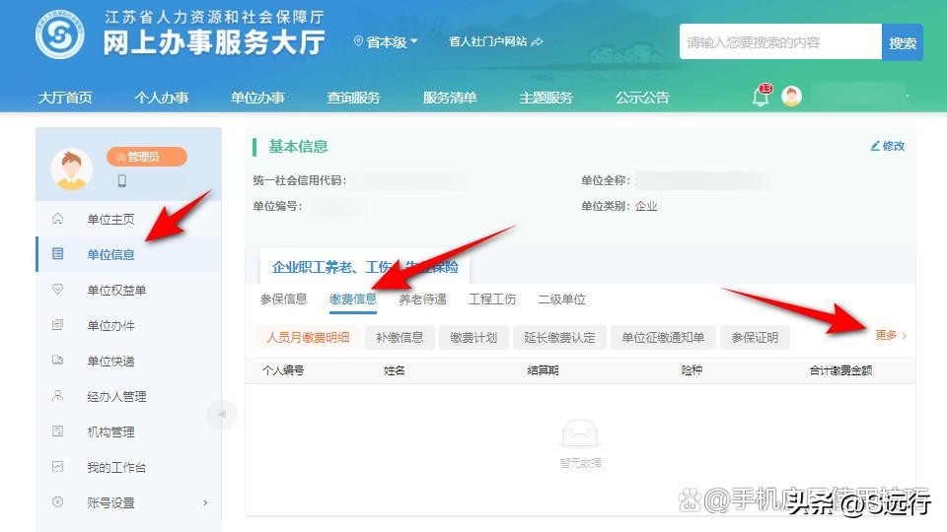
Task: Select the 企业职工养老、工伤、失业保险 tab
Action: tap(365, 267)
